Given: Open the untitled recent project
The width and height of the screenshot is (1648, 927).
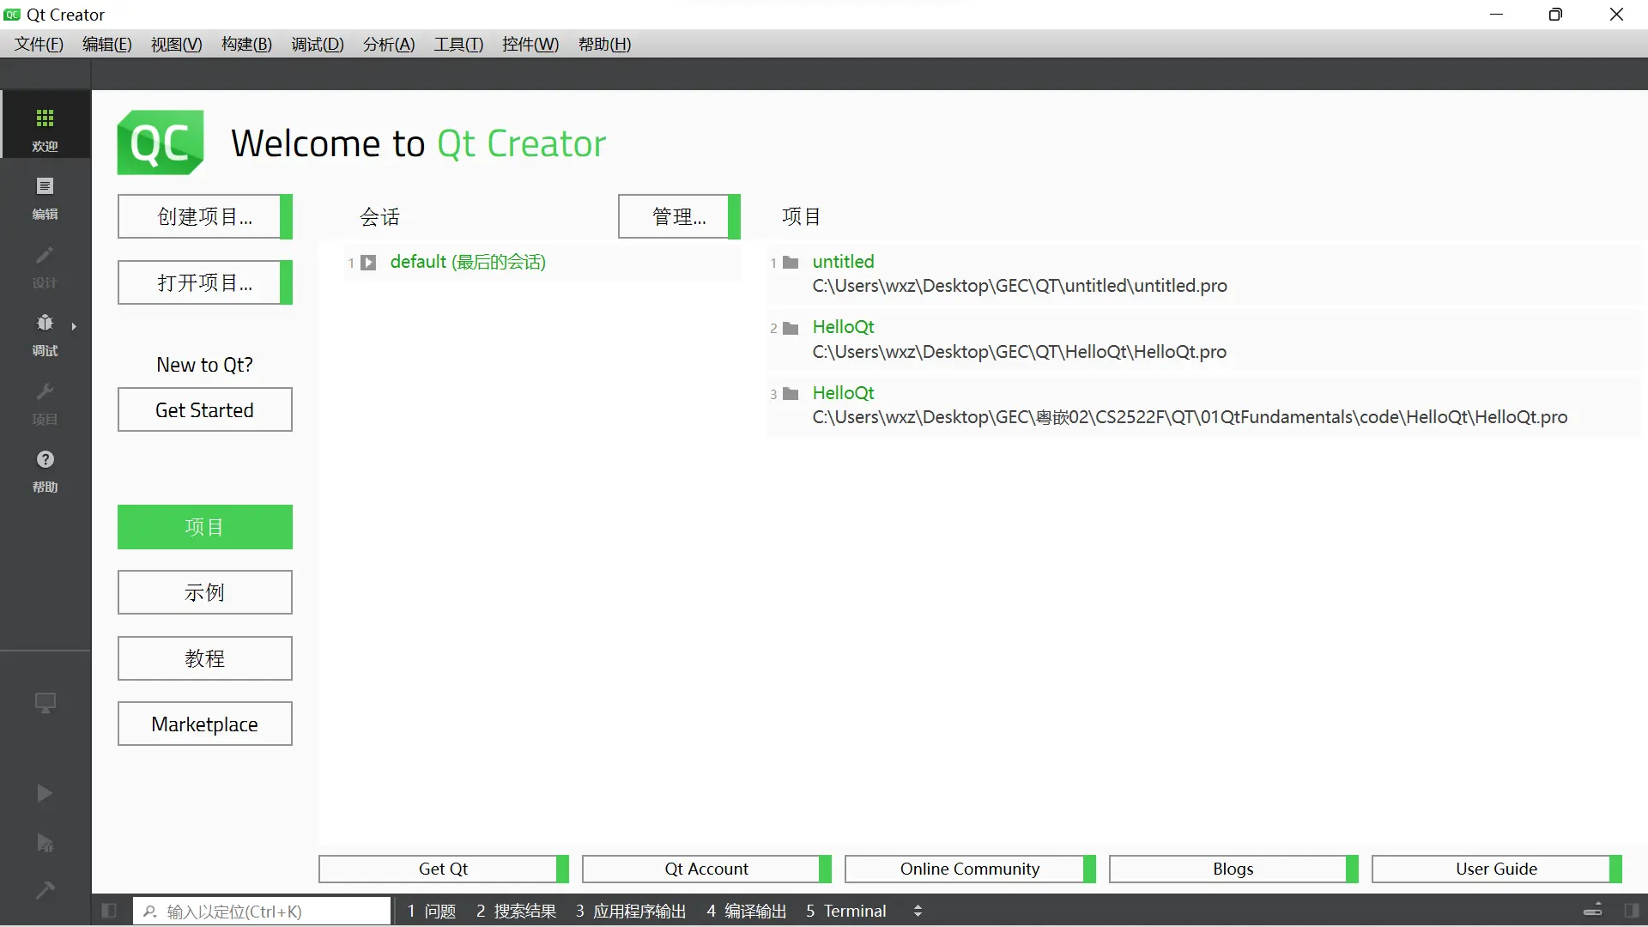Looking at the screenshot, I should [x=1204, y=274].
